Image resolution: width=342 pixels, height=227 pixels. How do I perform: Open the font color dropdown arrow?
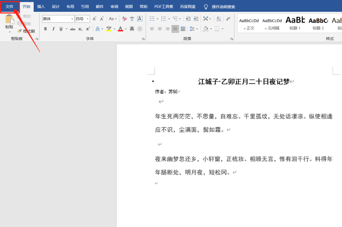pos(126,29)
